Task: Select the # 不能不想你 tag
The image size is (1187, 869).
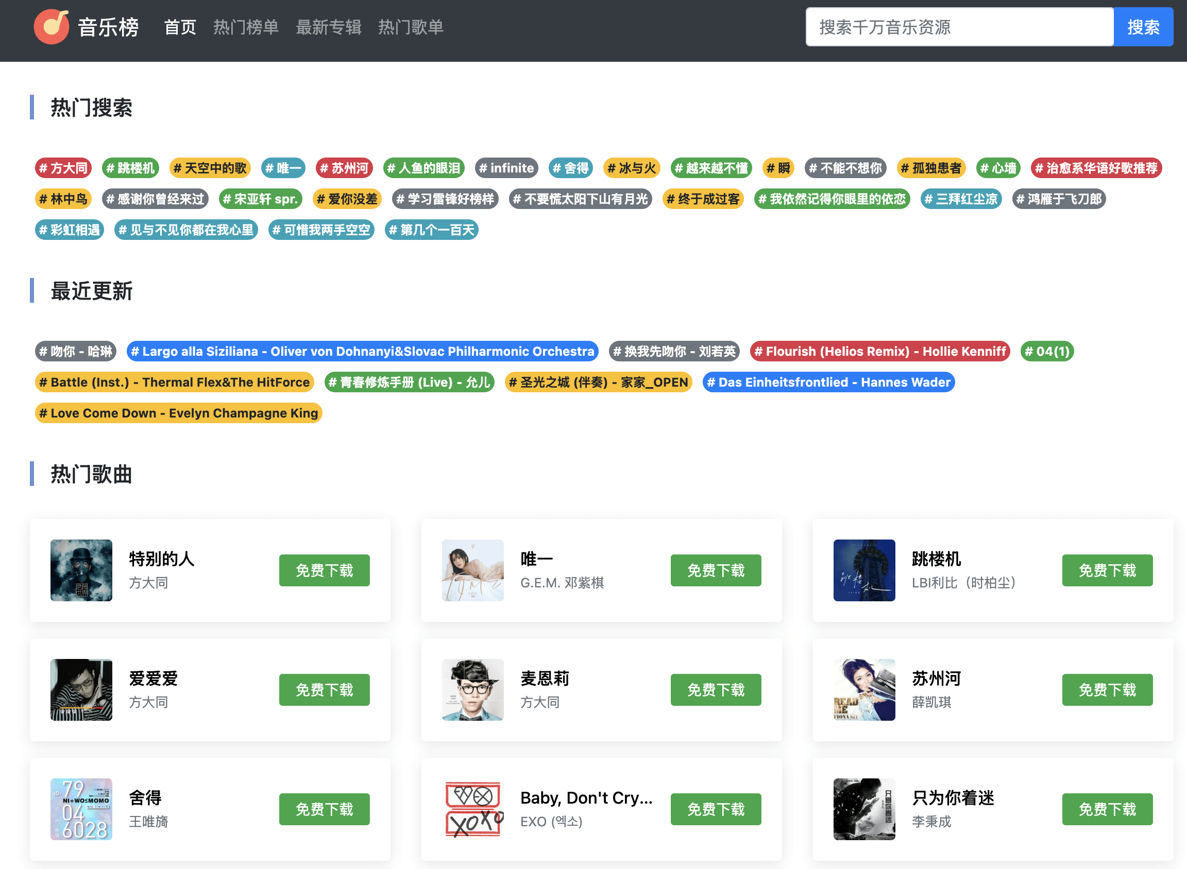Action: click(x=845, y=168)
